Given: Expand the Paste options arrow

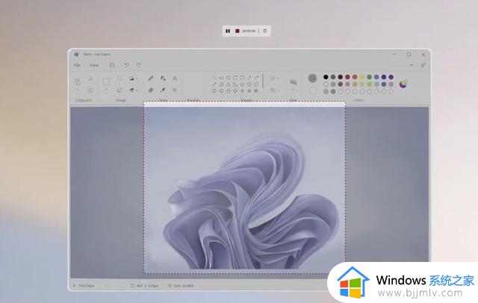Looking at the screenshot, I should tap(77, 90).
